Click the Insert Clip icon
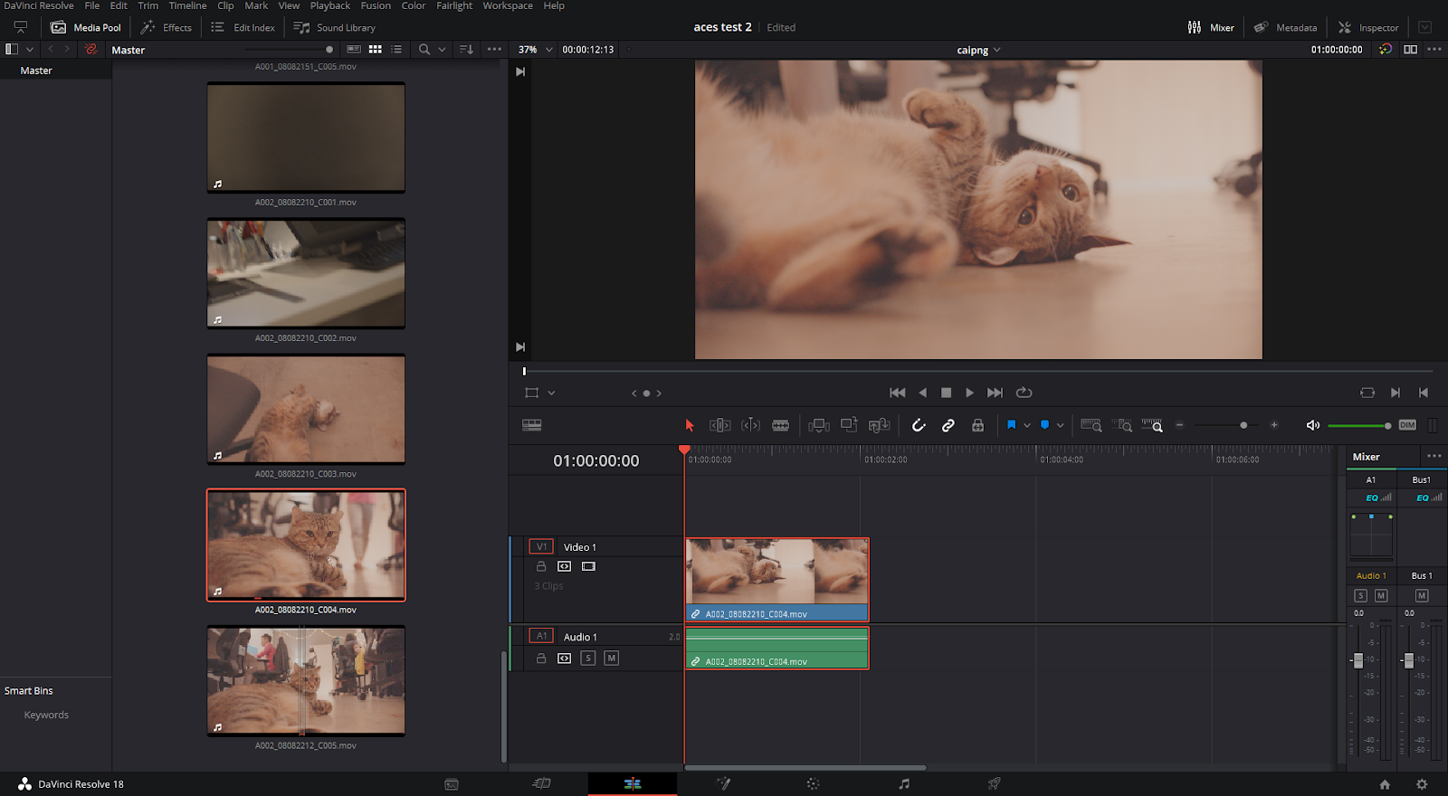 click(819, 425)
